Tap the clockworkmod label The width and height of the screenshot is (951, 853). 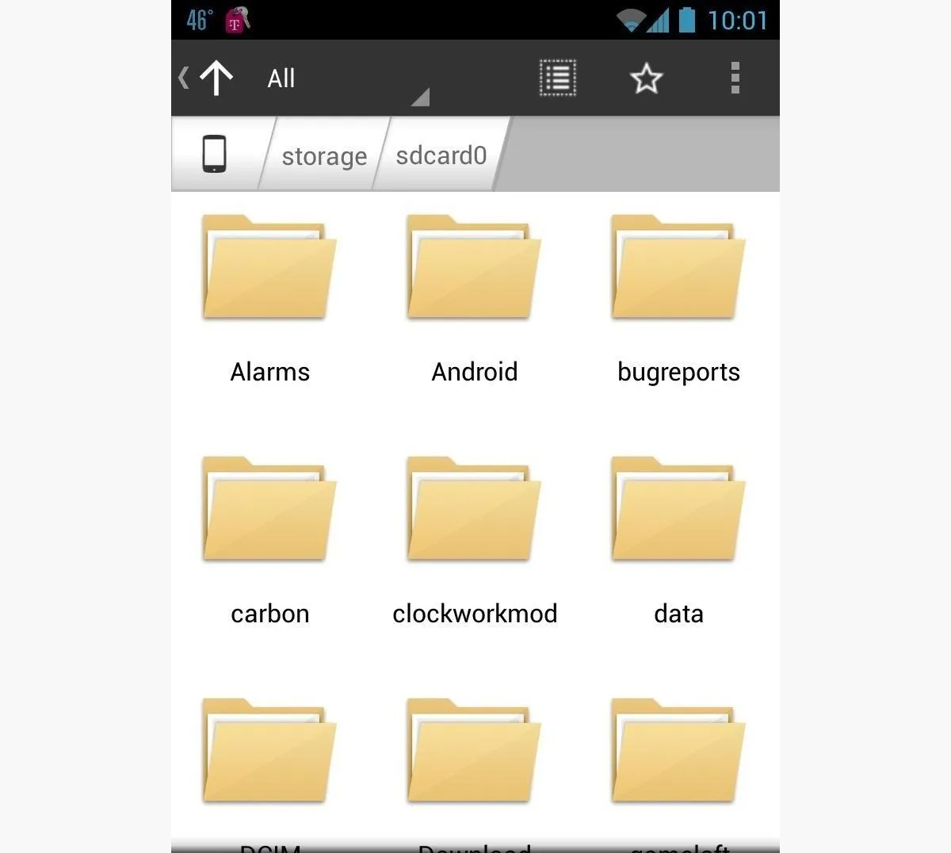click(475, 613)
